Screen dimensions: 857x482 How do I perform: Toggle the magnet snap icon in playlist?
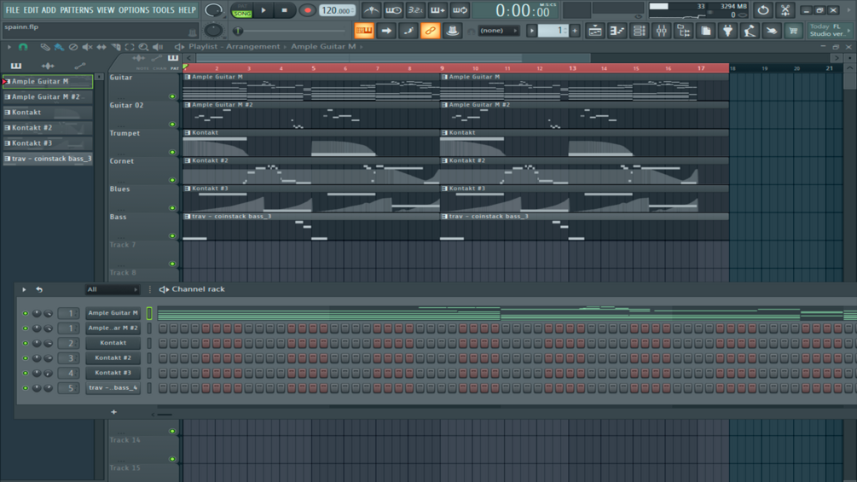23,47
